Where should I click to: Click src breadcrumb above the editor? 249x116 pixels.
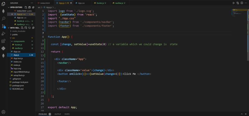(x=39, y=7)
